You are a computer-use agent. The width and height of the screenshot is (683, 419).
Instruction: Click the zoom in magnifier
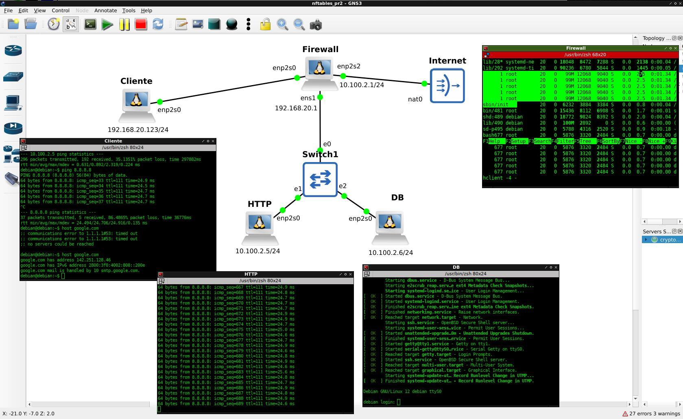tap(282, 24)
